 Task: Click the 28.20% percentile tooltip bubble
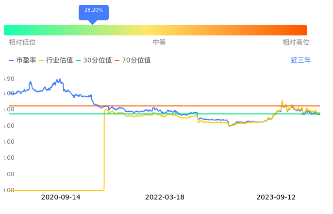[x=93, y=12]
